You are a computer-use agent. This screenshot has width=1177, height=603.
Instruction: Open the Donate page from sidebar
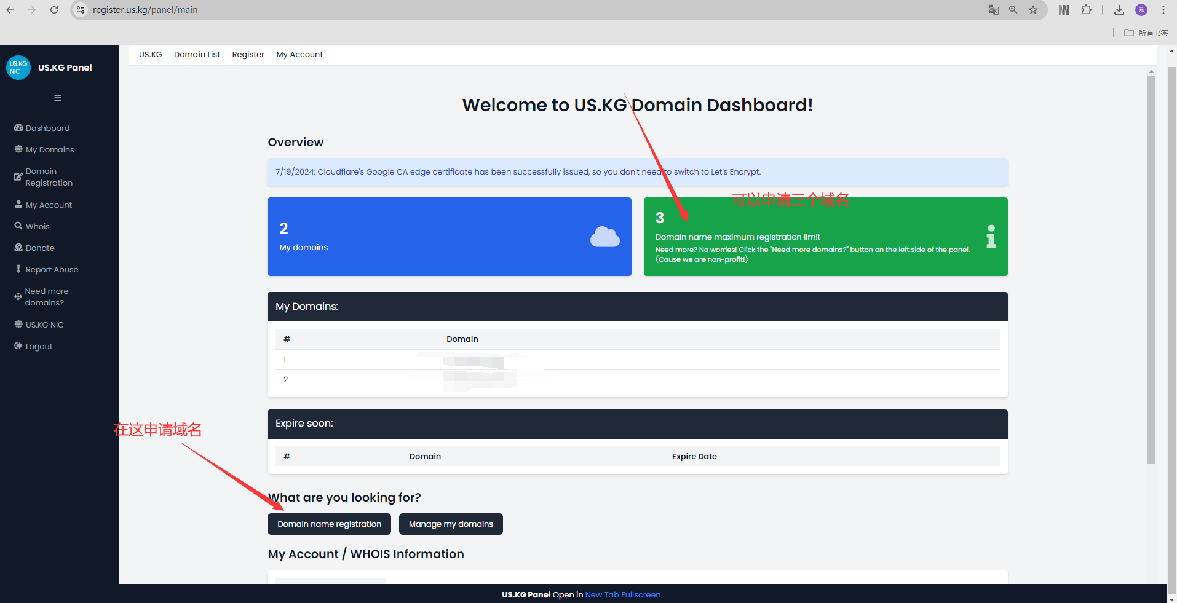point(40,248)
